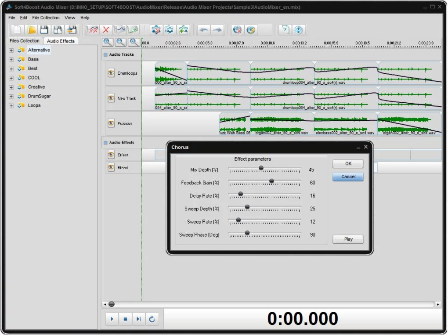Viewport: 448px width, 335px height.
Task: Expand the Creative collection folder
Action: click(11, 87)
